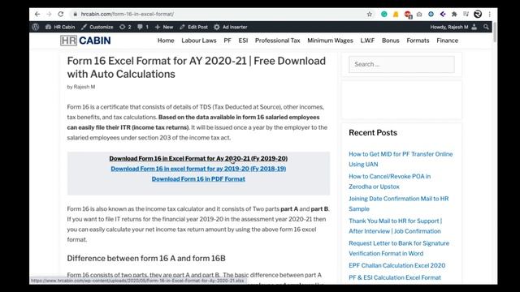This screenshot has height=292, width=520.
Task: Open the Chrome three-dot menu
Action: 489,15
